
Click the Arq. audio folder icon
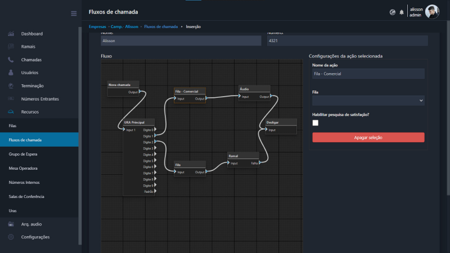point(11,224)
